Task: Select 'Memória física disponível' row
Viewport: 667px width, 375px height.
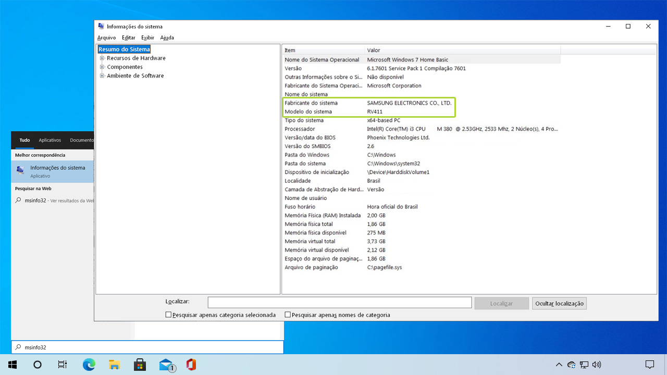Action: (421, 233)
